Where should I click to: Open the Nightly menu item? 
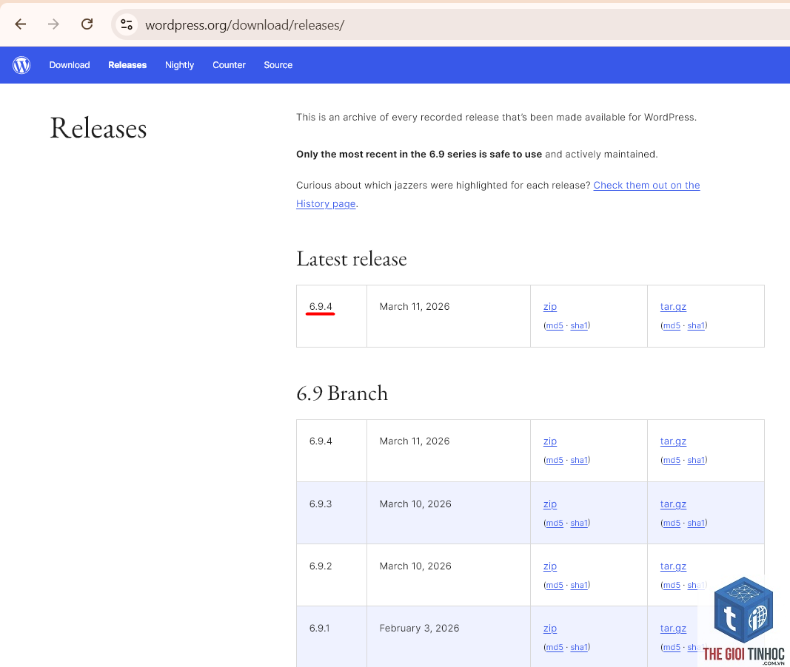(179, 65)
